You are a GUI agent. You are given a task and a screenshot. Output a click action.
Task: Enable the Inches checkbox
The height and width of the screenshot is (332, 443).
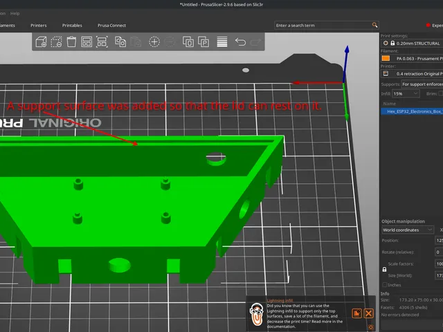point(385,284)
